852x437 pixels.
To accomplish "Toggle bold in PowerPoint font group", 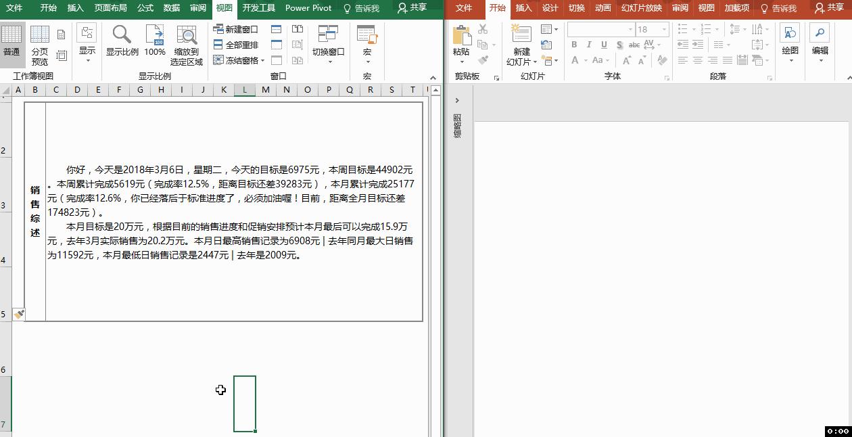I will tap(574, 45).
